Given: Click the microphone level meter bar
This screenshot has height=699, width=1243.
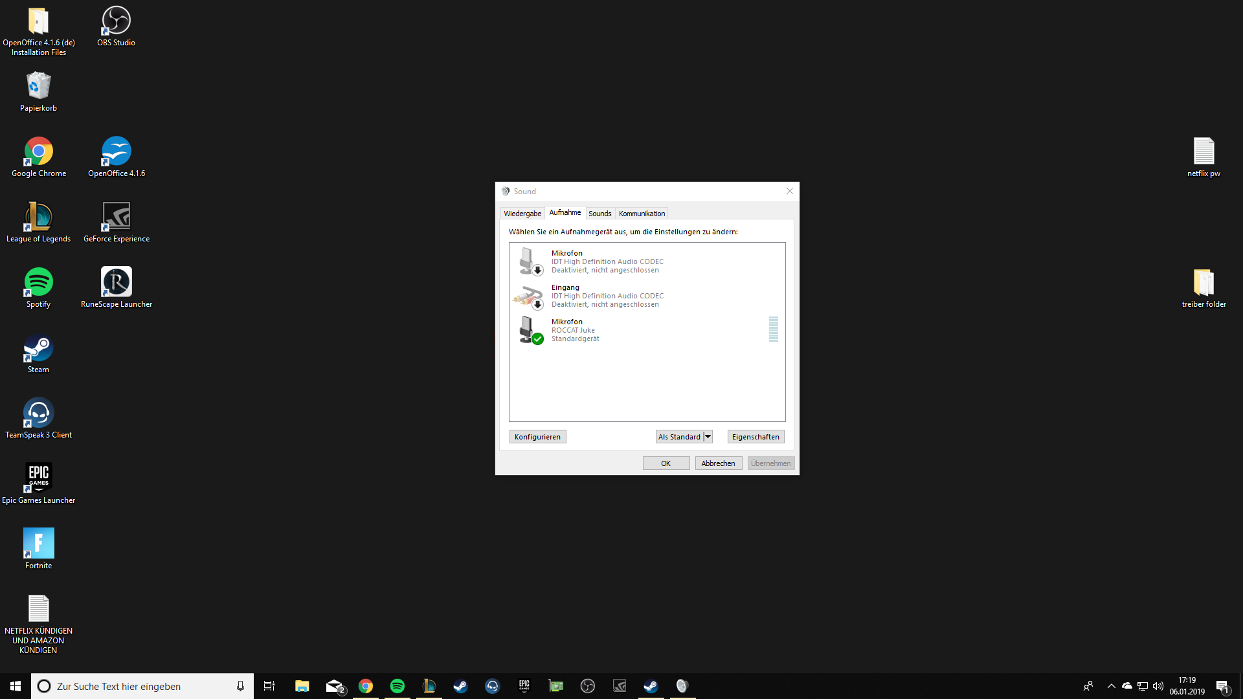Looking at the screenshot, I should coord(773,329).
